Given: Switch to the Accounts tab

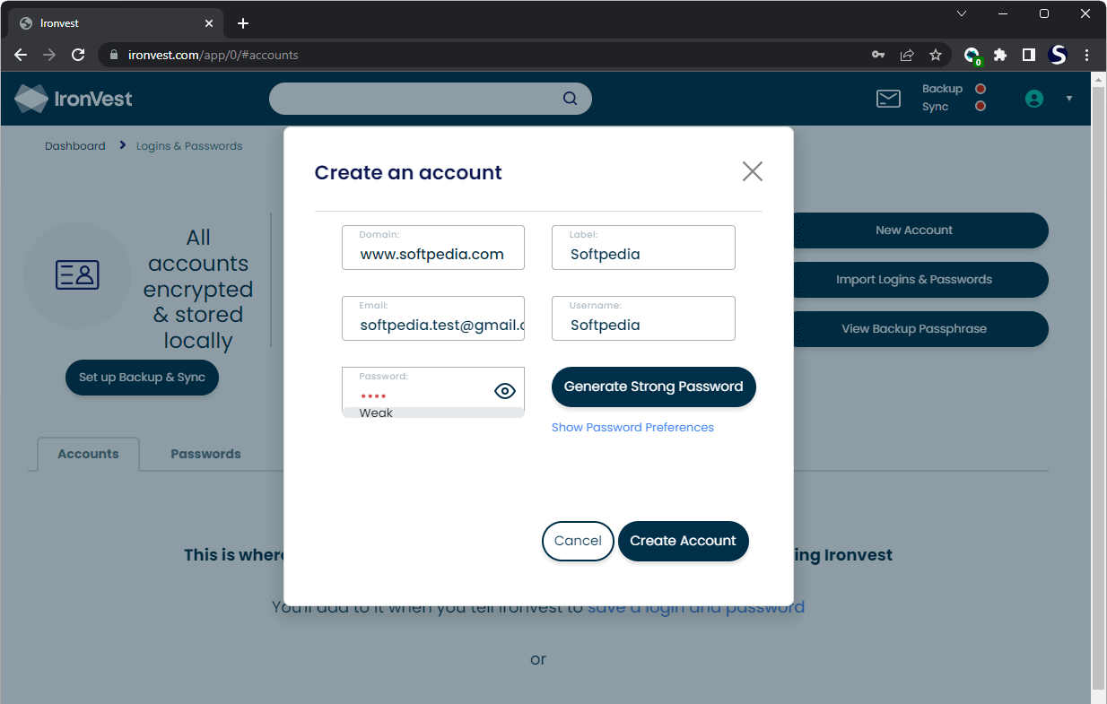Looking at the screenshot, I should 88,454.
